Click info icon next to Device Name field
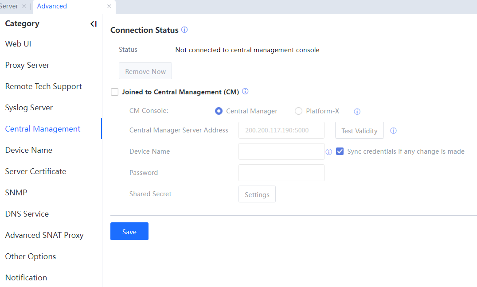 [328, 152]
